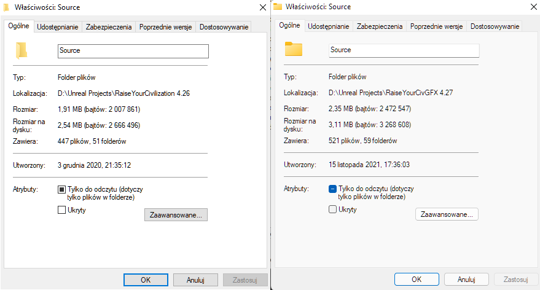Select Ogólne tab in left window
The image size is (540, 290).
(x=18, y=26)
